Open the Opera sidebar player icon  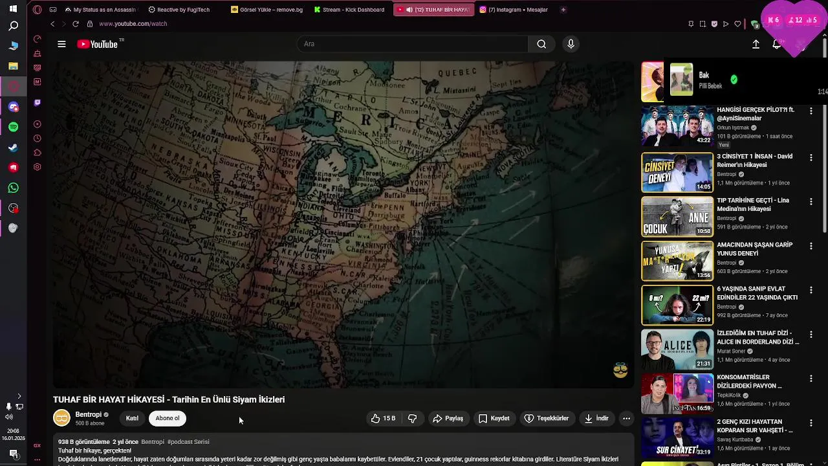pos(37,124)
